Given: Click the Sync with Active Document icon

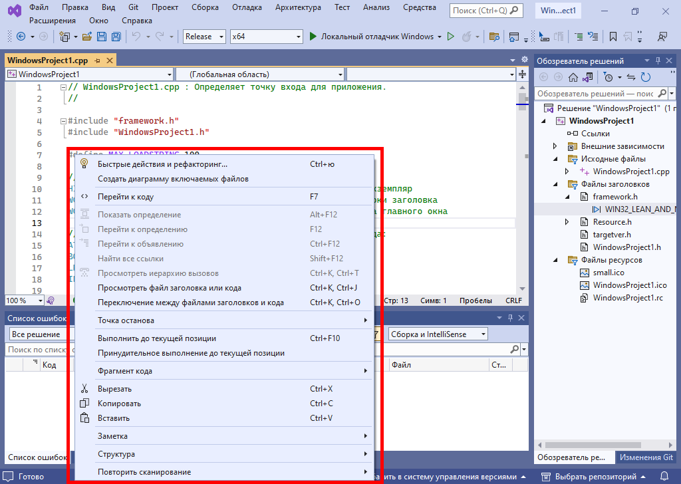Looking at the screenshot, I should pyautogui.click(x=630, y=77).
